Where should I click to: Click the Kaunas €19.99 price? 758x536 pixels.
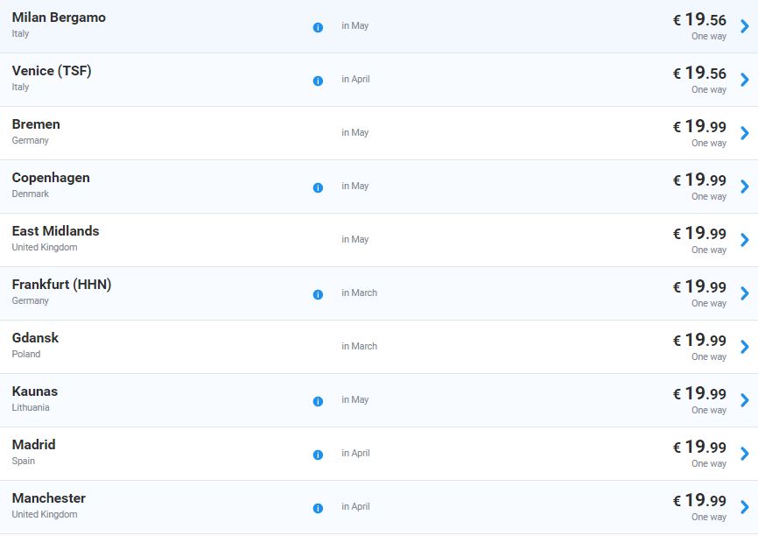pos(699,393)
